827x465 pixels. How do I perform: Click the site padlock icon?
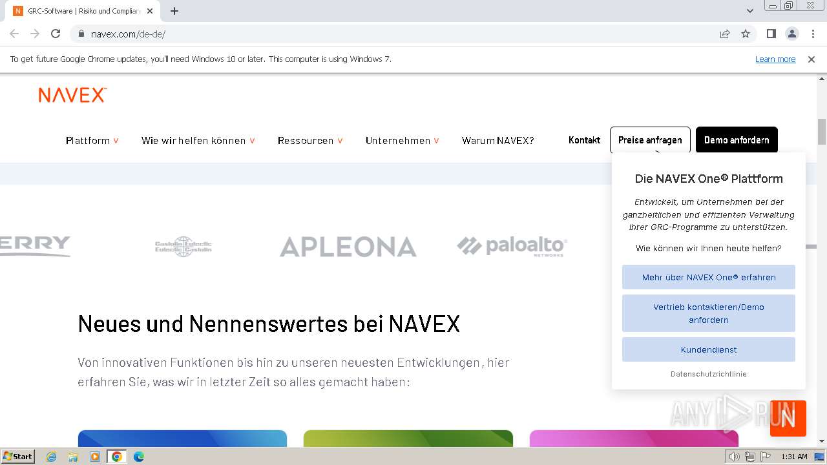pyautogui.click(x=81, y=34)
